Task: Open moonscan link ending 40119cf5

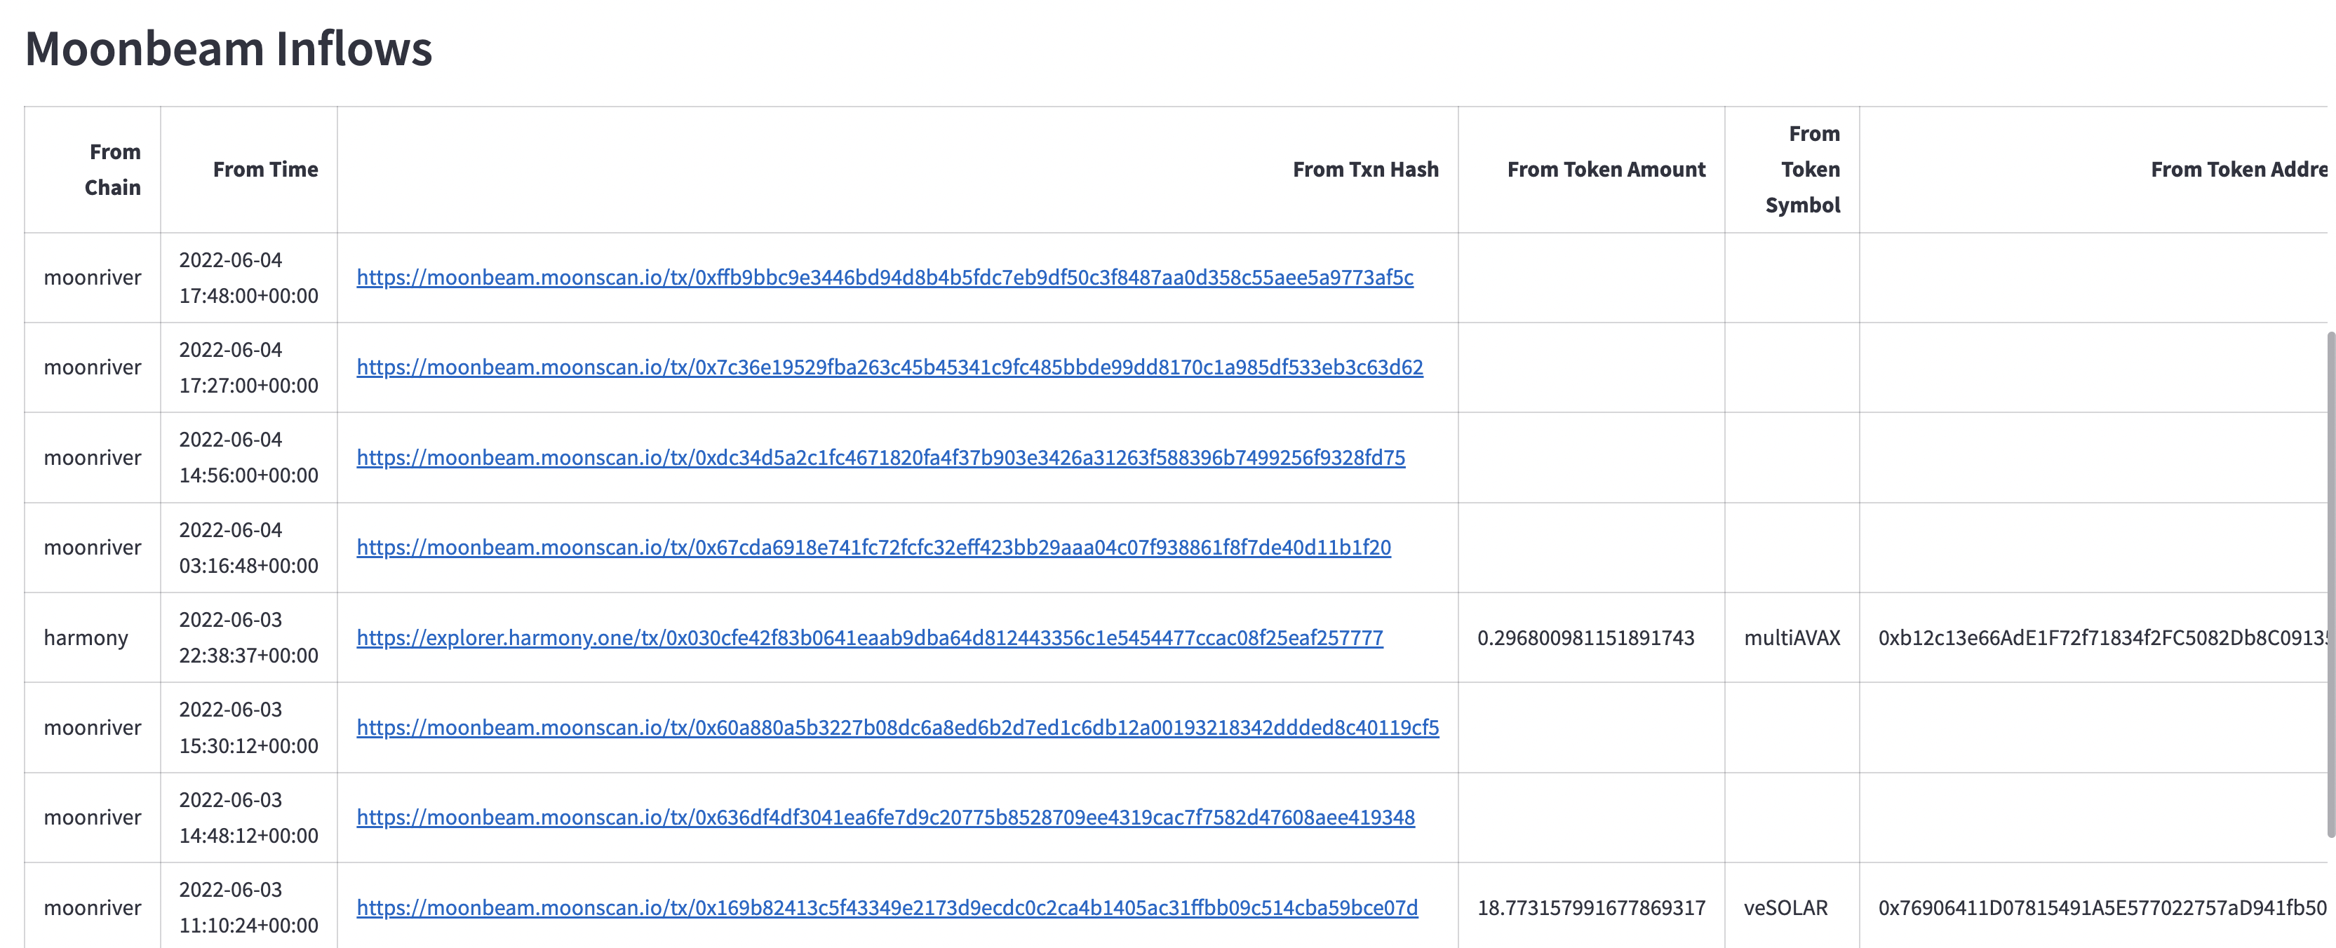Action: pos(897,728)
